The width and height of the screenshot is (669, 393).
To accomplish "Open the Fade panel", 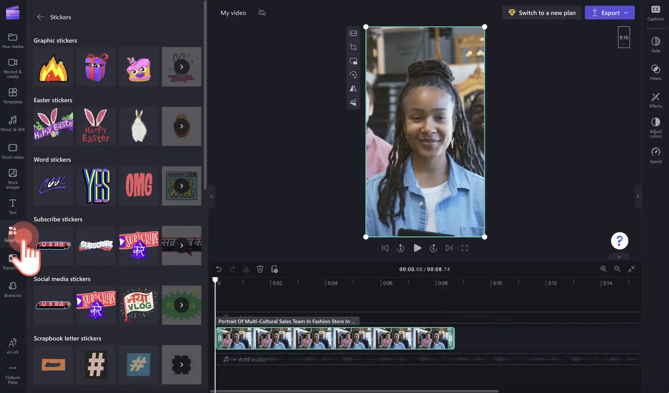I will coord(656,45).
